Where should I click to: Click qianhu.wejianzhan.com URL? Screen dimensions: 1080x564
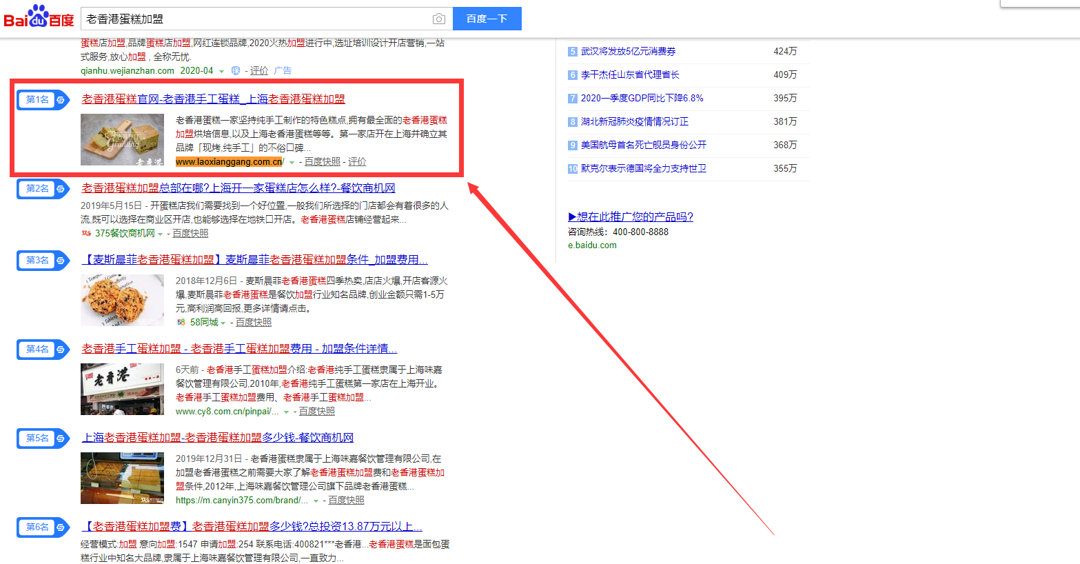128,70
